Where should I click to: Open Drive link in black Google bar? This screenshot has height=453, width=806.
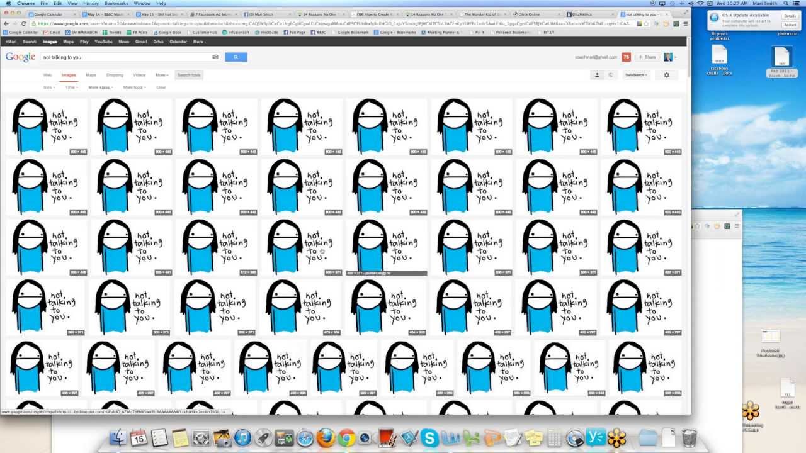[158, 42]
